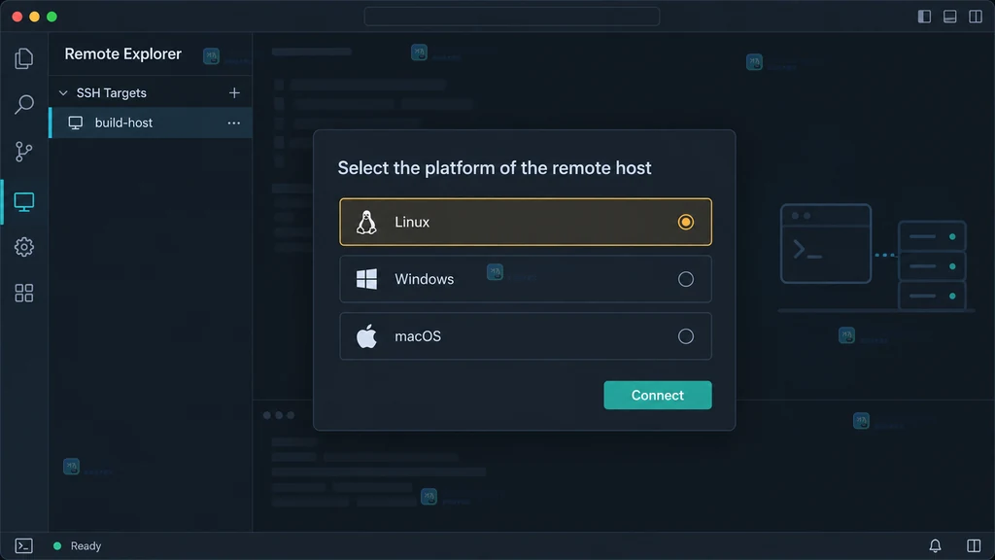This screenshot has width=995, height=560.
Task: Click the Remote Explorer panel title
Action: (123, 54)
